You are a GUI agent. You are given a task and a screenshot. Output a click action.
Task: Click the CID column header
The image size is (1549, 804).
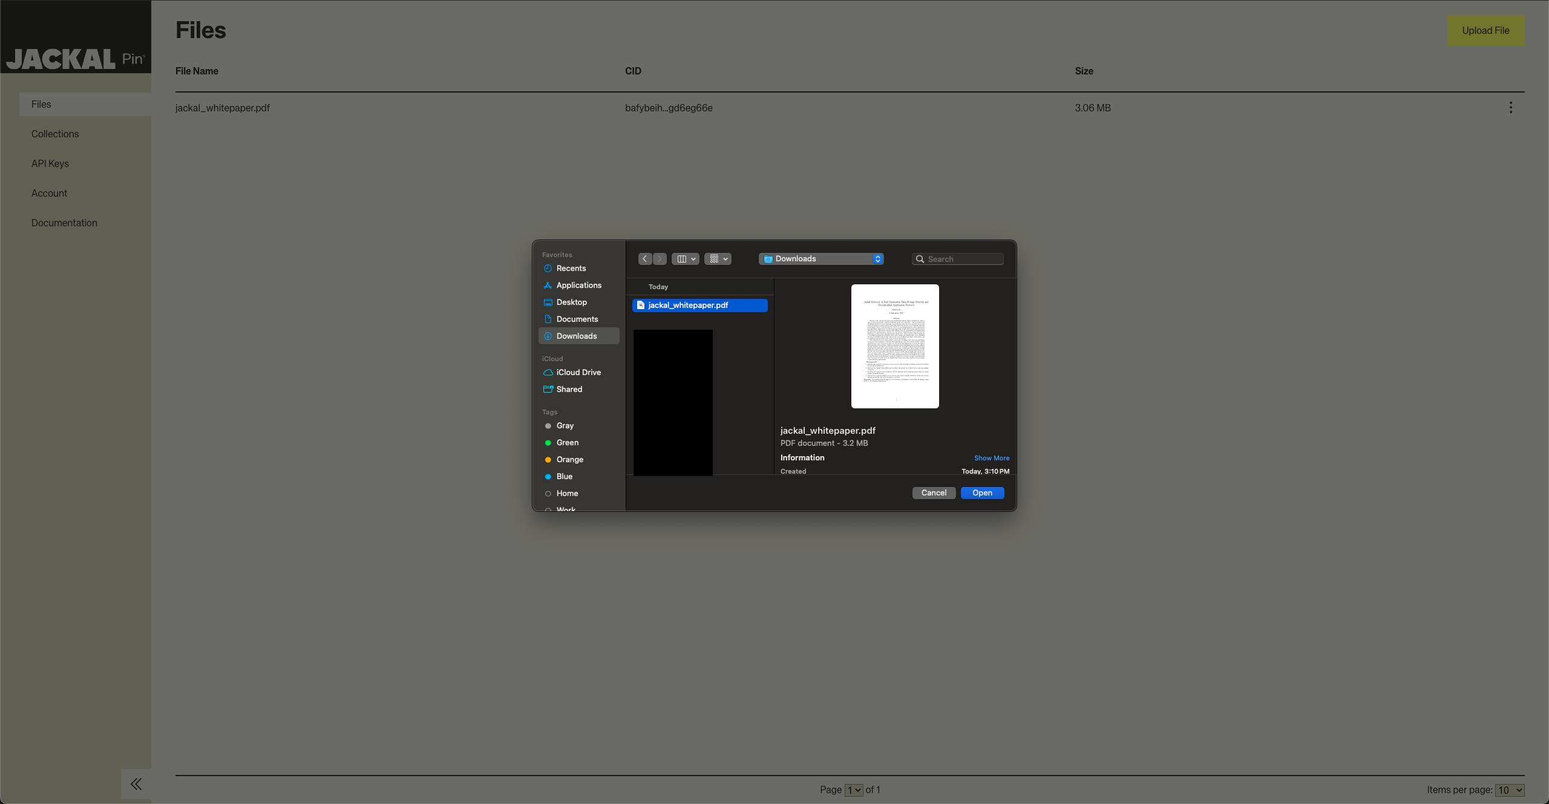(x=633, y=71)
